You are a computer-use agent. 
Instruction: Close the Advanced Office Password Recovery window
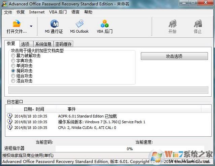click(206, 3)
